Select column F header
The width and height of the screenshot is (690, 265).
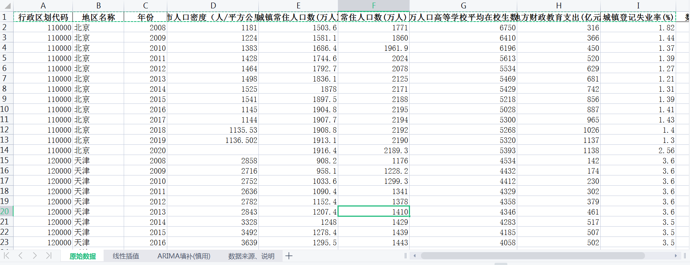pos(374,6)
